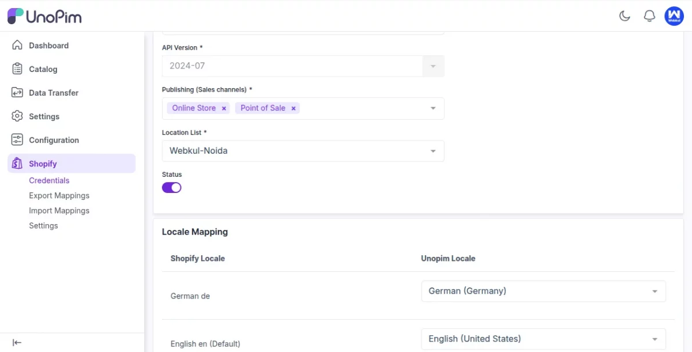Collapse the sidebar using the arrow icon
This screenshot has height=352, width=692.
pos(17,343)
